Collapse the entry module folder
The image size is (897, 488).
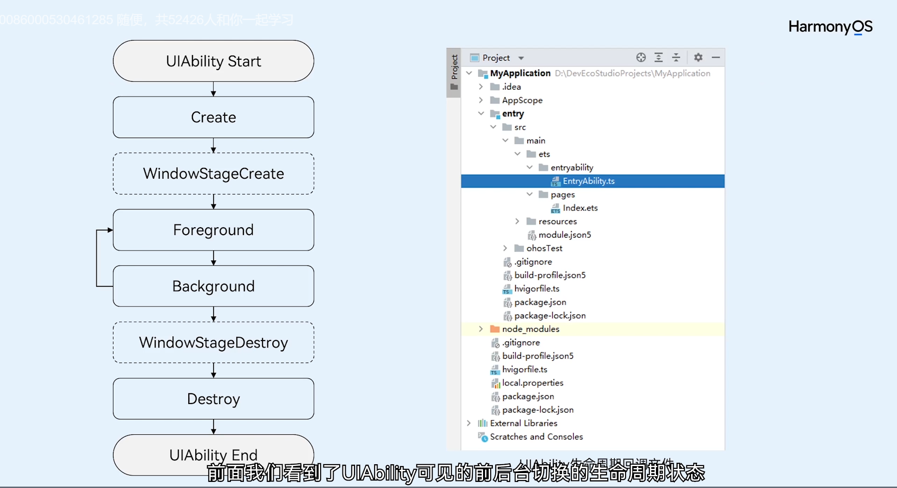pos(481,113)
